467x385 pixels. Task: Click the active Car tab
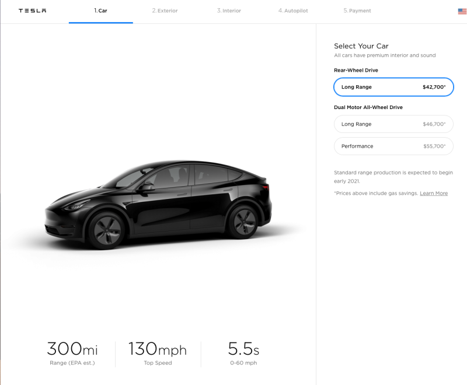coord(100,10)
